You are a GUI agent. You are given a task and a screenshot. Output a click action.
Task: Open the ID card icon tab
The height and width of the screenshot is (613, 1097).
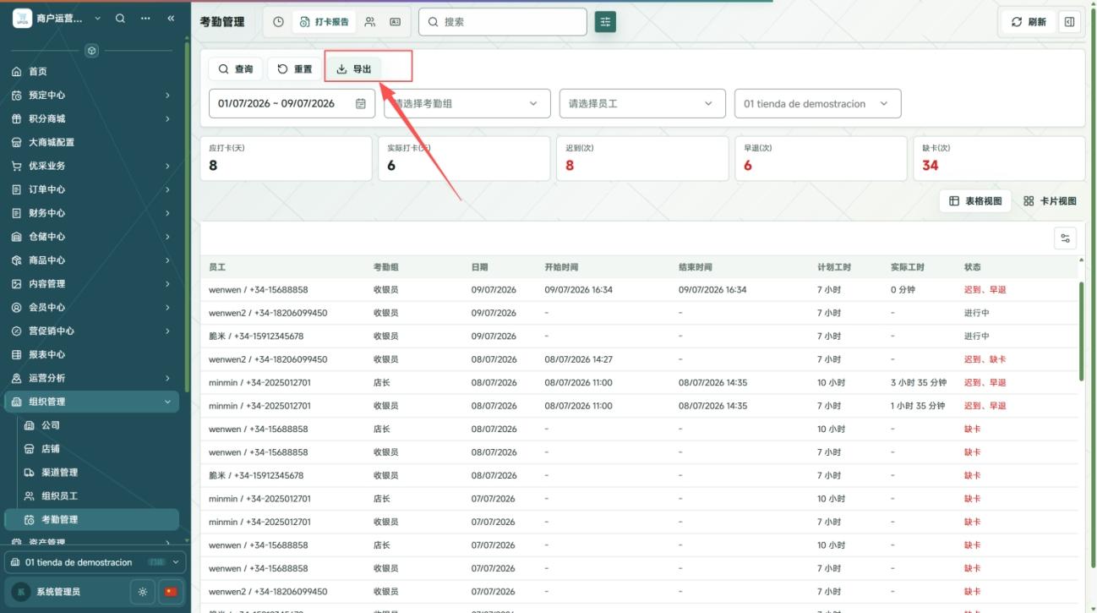tap(395, 22)
